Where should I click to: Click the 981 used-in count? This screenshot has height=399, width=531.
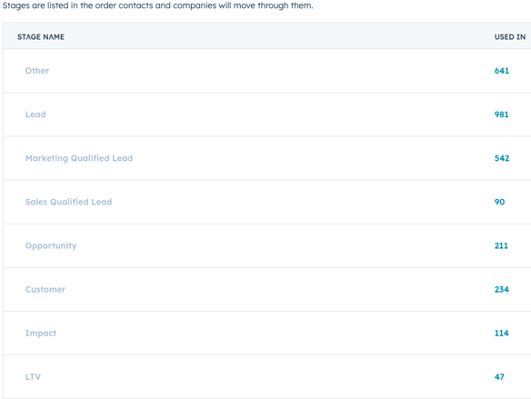pos(501,115)
